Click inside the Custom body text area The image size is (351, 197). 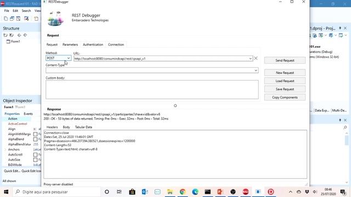click(x=152, y=90)
